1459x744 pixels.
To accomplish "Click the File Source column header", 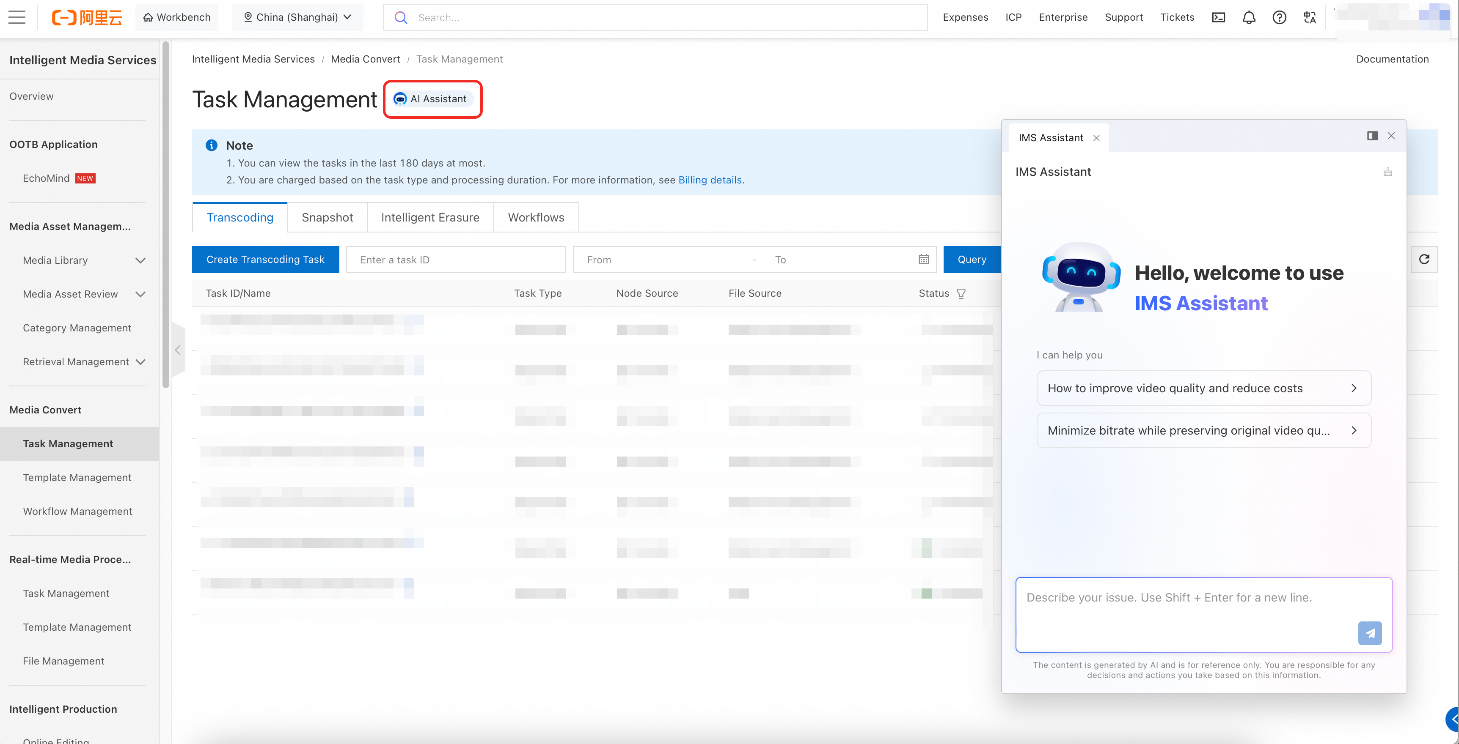I will click(754, 293).
